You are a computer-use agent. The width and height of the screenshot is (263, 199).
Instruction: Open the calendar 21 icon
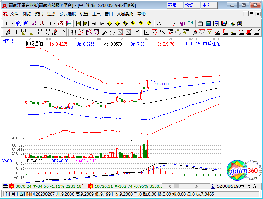[x=200, y=23]
